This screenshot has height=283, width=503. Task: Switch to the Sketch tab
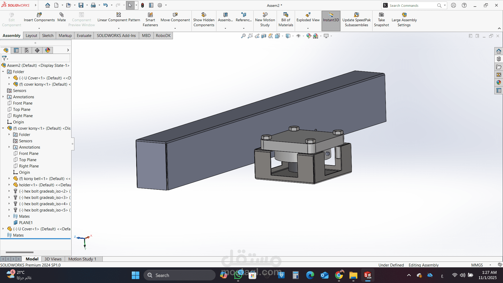click(x=48, y=36)
